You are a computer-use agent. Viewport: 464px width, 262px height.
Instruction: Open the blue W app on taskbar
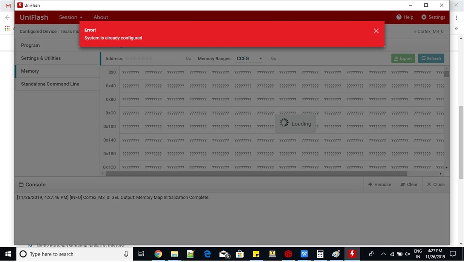coord(304,254)
